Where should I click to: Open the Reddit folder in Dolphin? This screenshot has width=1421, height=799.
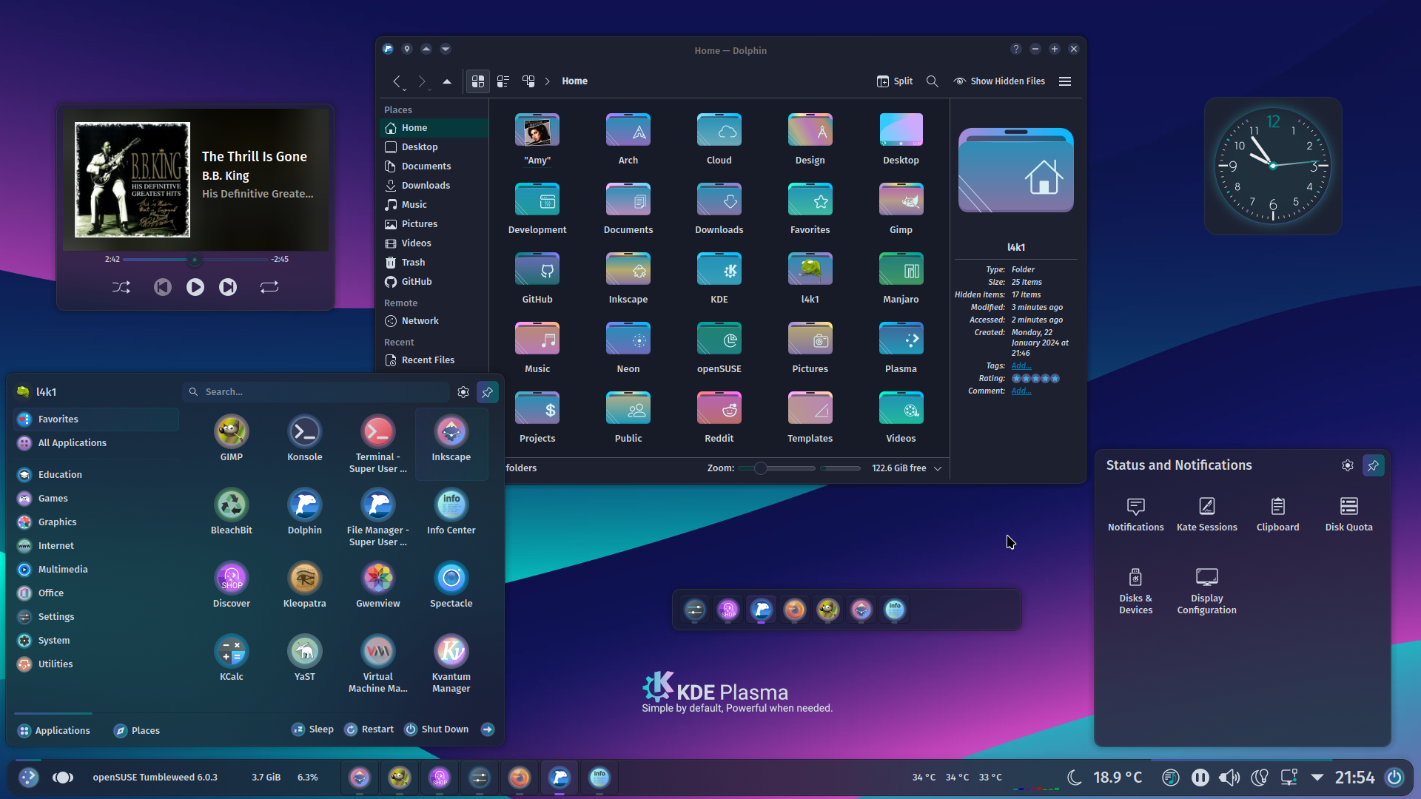[x=719, y=418]
